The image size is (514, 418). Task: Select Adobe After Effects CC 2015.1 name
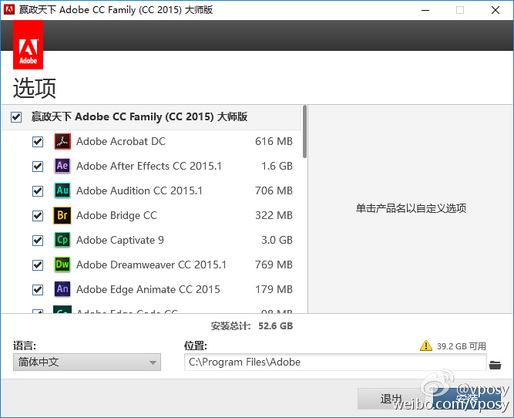point(149,166)
